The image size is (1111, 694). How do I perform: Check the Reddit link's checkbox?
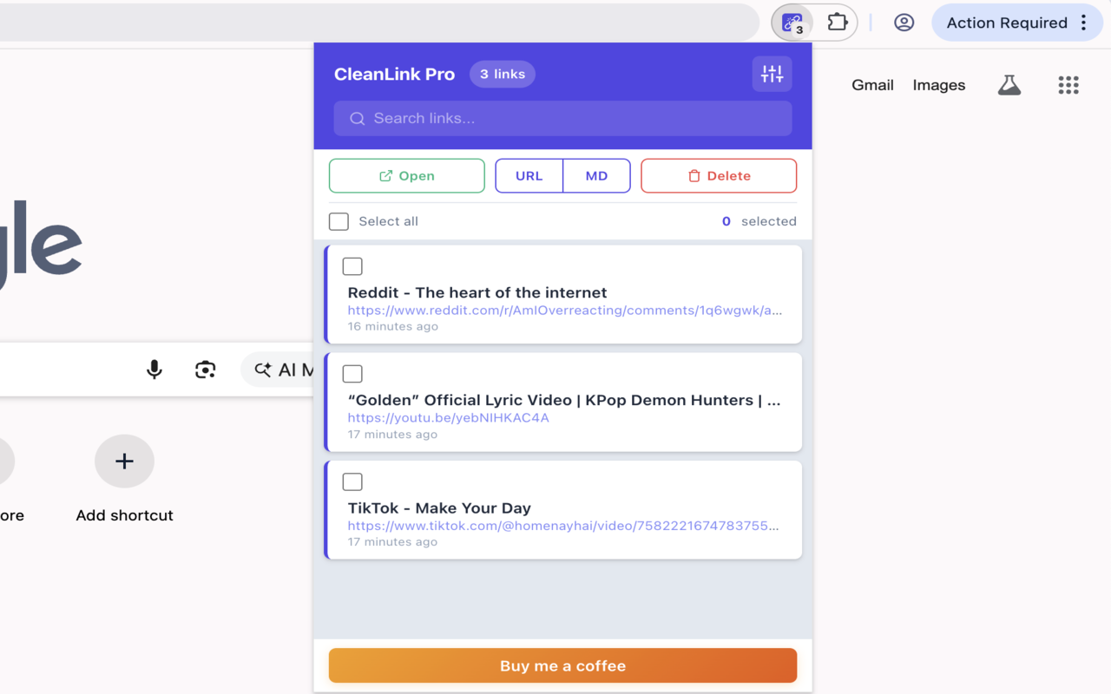click(352, 266)
